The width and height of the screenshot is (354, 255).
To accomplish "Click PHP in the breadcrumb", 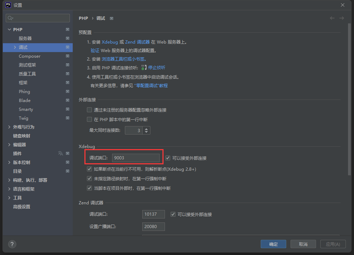I will [83, 18].
